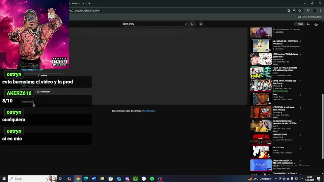Click the vertical page scrollbar thumb
The image size is (324, 182).
(322, 126)
